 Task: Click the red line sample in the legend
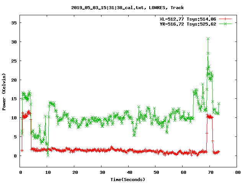tap(225, 19)
